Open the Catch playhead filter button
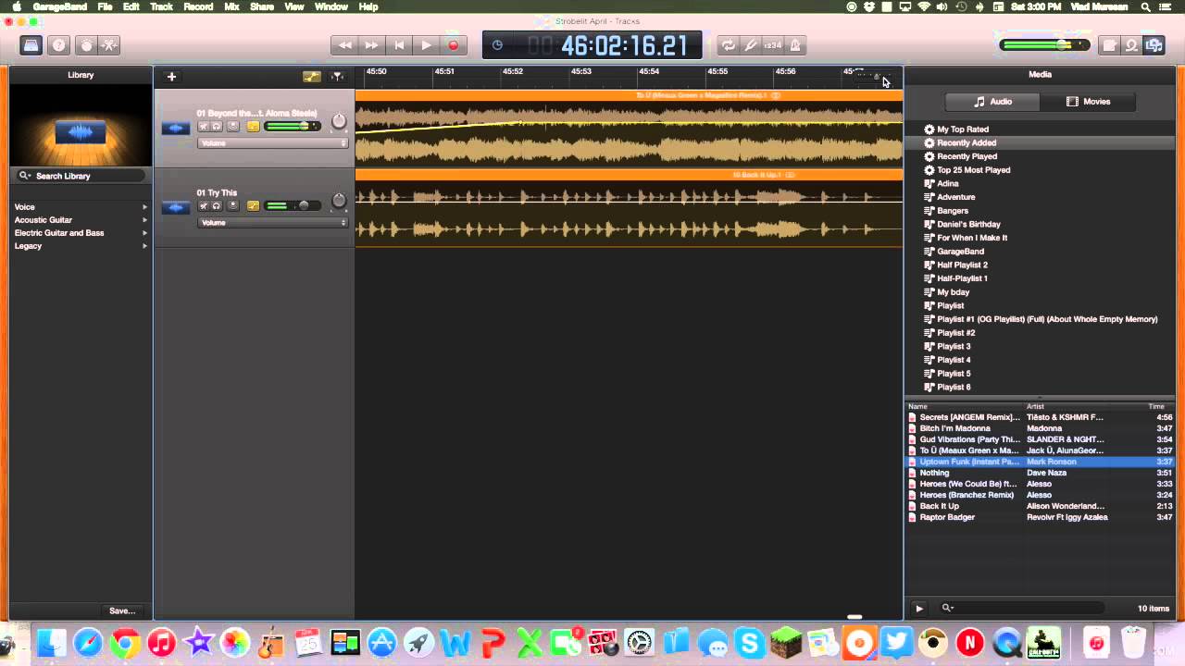The width and height of the screenshot is (1185, 666). tap(337, 77)
